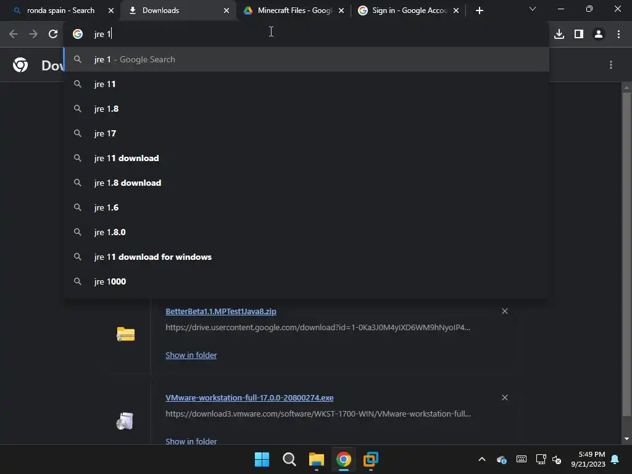Select the 'jre 1000' suggestion
The image size is (632, 474).
(306, 281)
